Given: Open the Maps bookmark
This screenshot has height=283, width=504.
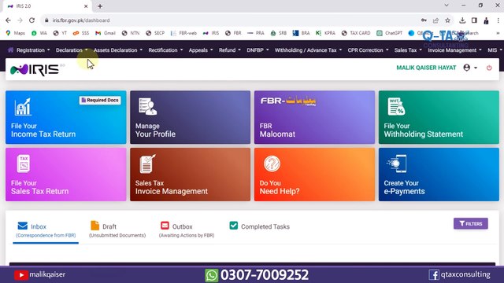Looking at the screenshot, I should (x=16, y=33).
